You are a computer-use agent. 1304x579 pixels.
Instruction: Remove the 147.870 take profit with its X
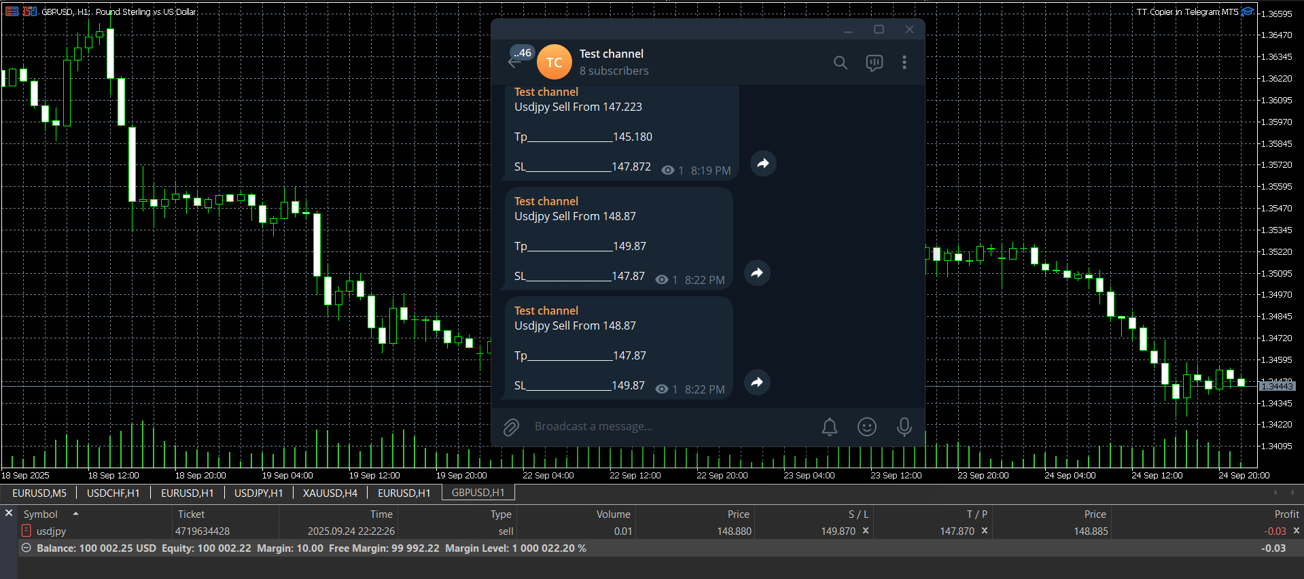click(985, 531)
